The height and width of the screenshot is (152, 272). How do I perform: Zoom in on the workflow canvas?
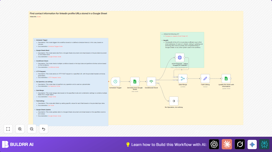click(x=20, y=129)
